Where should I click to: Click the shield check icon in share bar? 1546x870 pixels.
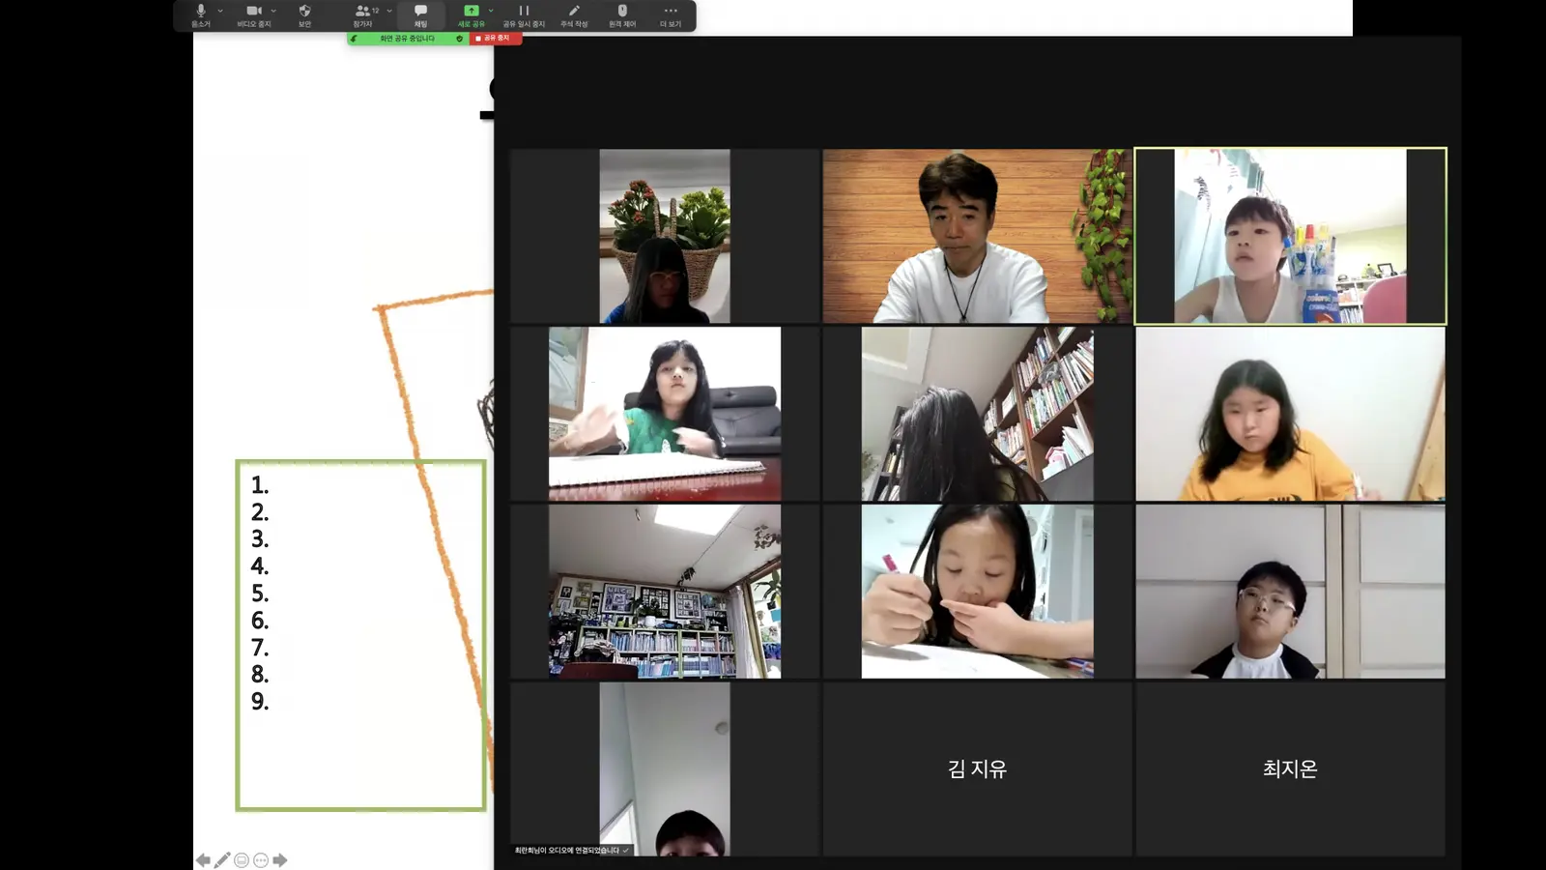(459, 39)
